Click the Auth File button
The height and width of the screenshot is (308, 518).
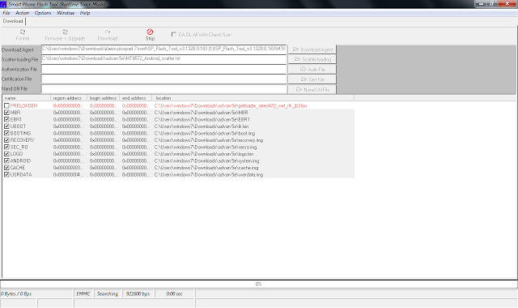pyautogui.click(x=312, y=70)
